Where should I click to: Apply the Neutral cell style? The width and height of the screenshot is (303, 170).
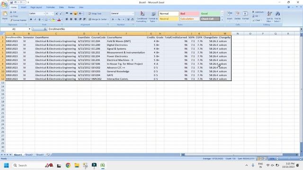point(169,19)
